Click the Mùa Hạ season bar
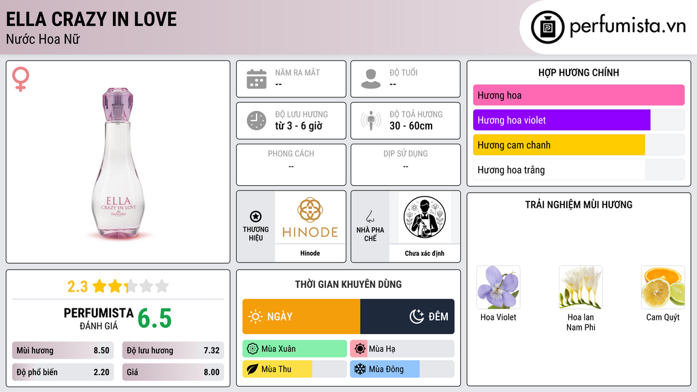The image size is (697, 392). pyautogui.click(x=402, y=349)
